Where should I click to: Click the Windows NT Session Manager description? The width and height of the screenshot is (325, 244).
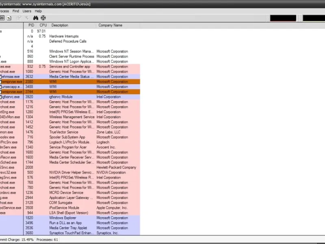(71, 51)
